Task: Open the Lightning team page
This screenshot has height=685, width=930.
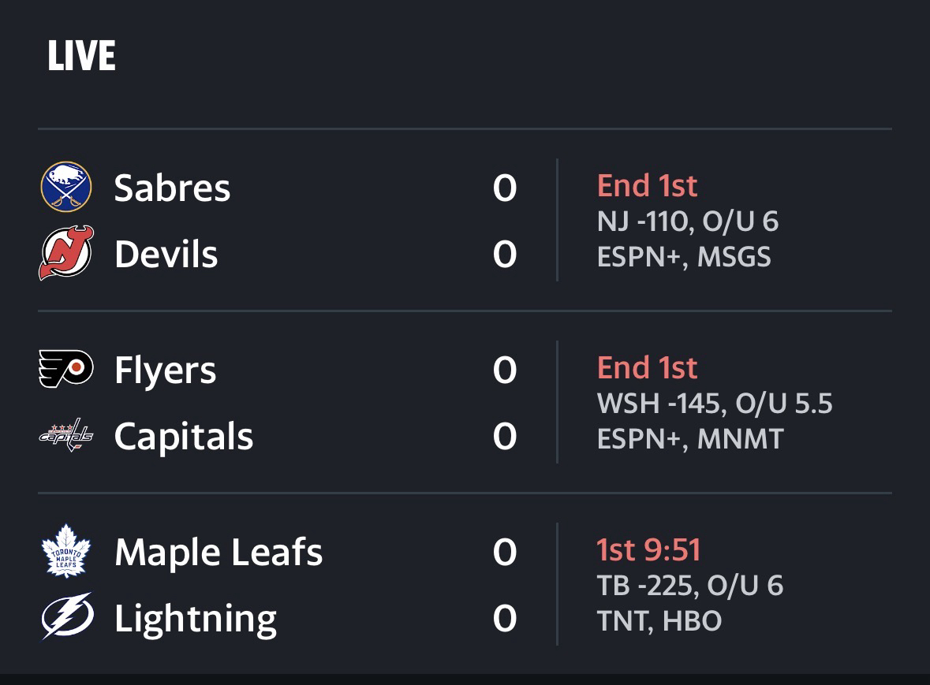Action: (195, 618)
